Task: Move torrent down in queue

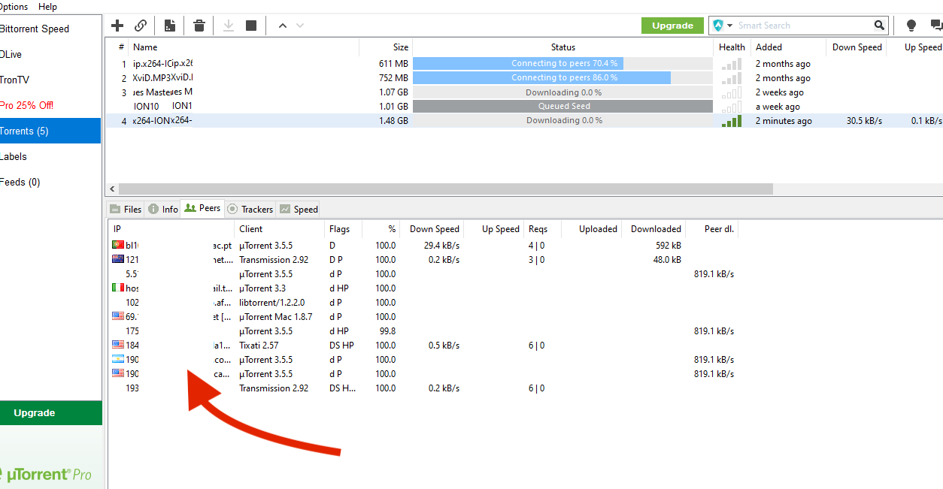Action: [300, 26]
